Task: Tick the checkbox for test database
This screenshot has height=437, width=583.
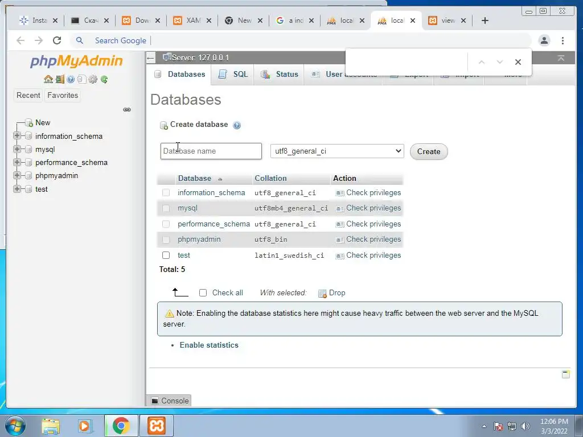Action: [166, 255]
